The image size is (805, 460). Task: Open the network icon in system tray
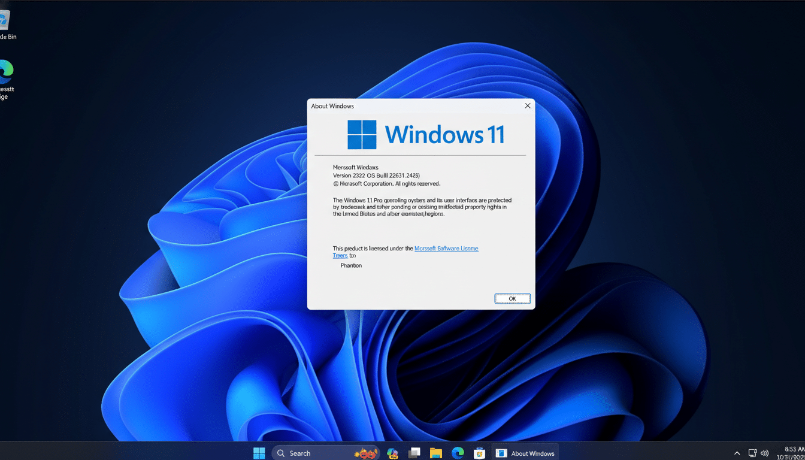pyautogui.click(x=752, y=453)
